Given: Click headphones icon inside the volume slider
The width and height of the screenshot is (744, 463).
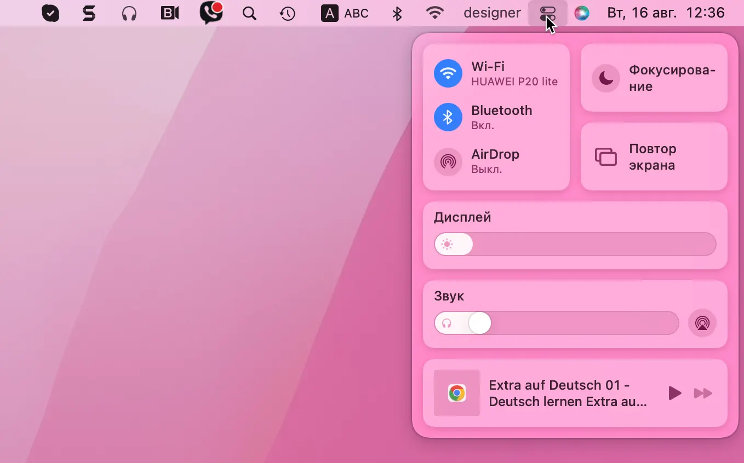Looking at the screenshot, I should click(x=447, y=323).
